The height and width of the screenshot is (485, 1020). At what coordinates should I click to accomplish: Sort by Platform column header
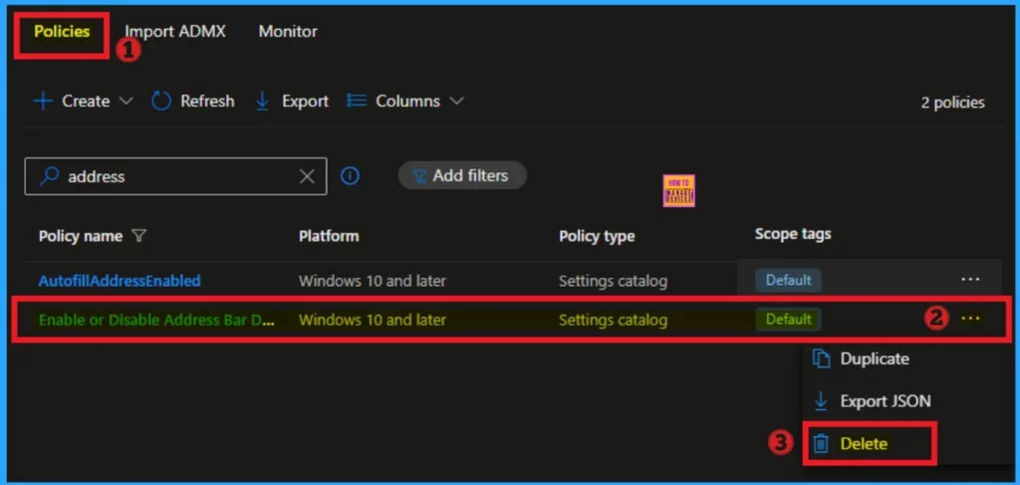click(329, 236)
